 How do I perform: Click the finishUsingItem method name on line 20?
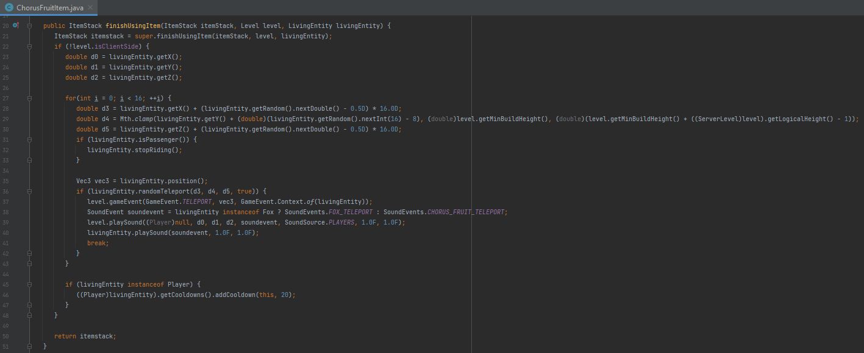[133, 26]
